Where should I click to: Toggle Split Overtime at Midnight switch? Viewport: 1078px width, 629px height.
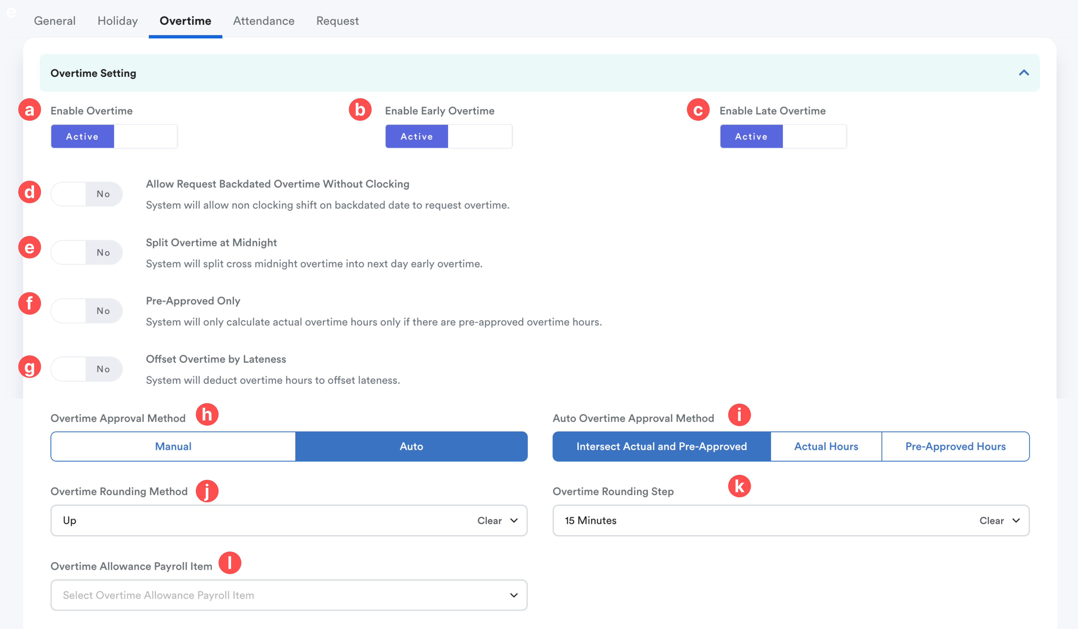(x=87, y=252)
